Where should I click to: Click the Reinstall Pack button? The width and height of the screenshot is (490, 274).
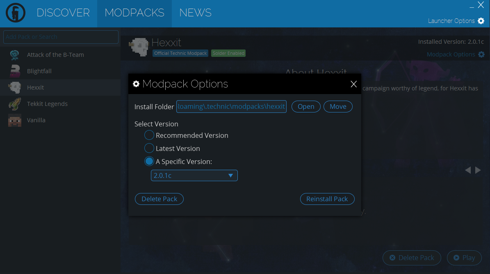[x=327, y=199]
